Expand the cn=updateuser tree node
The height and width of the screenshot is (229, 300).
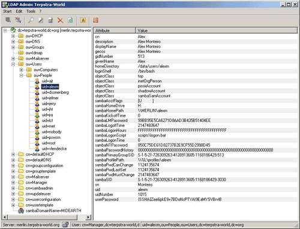(x=13, y=194)
